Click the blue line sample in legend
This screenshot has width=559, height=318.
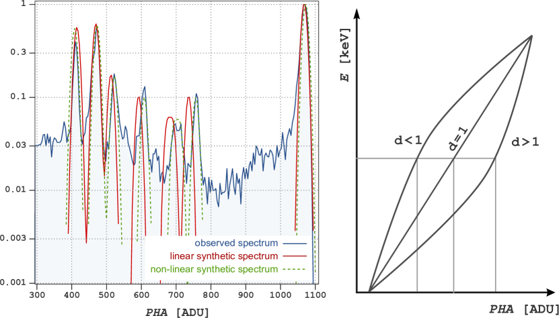[x=295, y=244]
